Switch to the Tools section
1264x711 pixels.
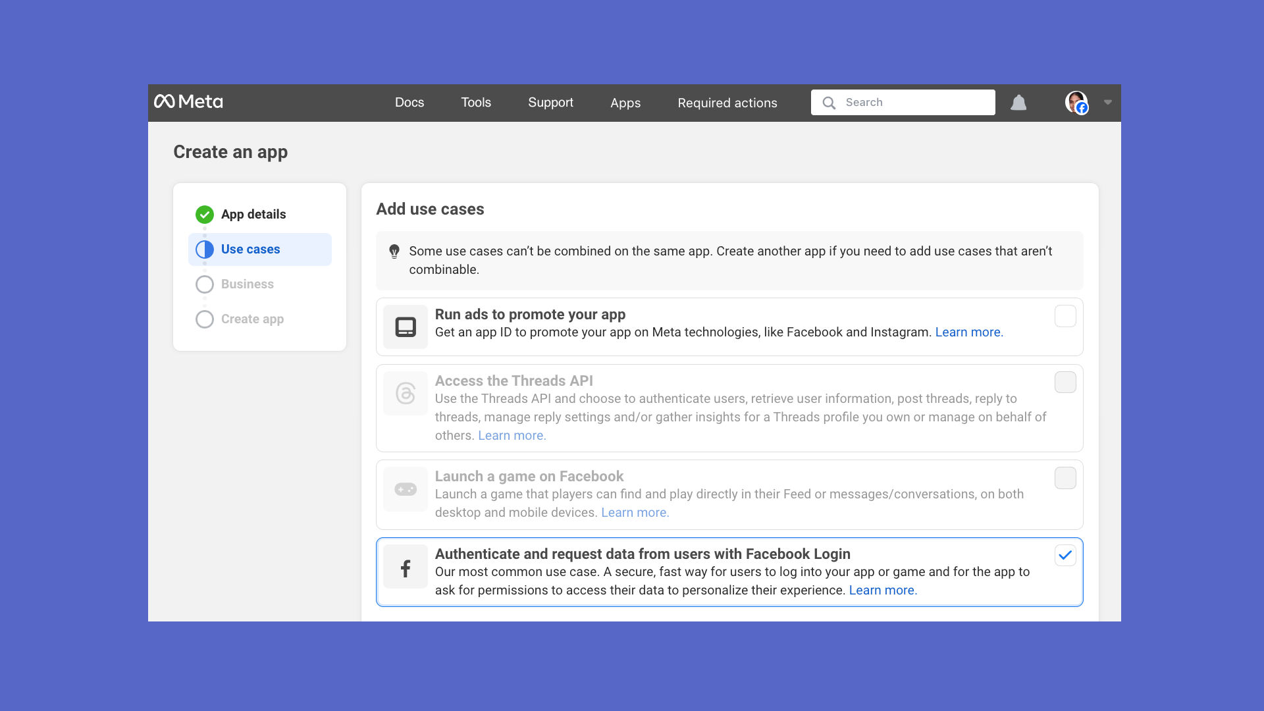(476, 103)
